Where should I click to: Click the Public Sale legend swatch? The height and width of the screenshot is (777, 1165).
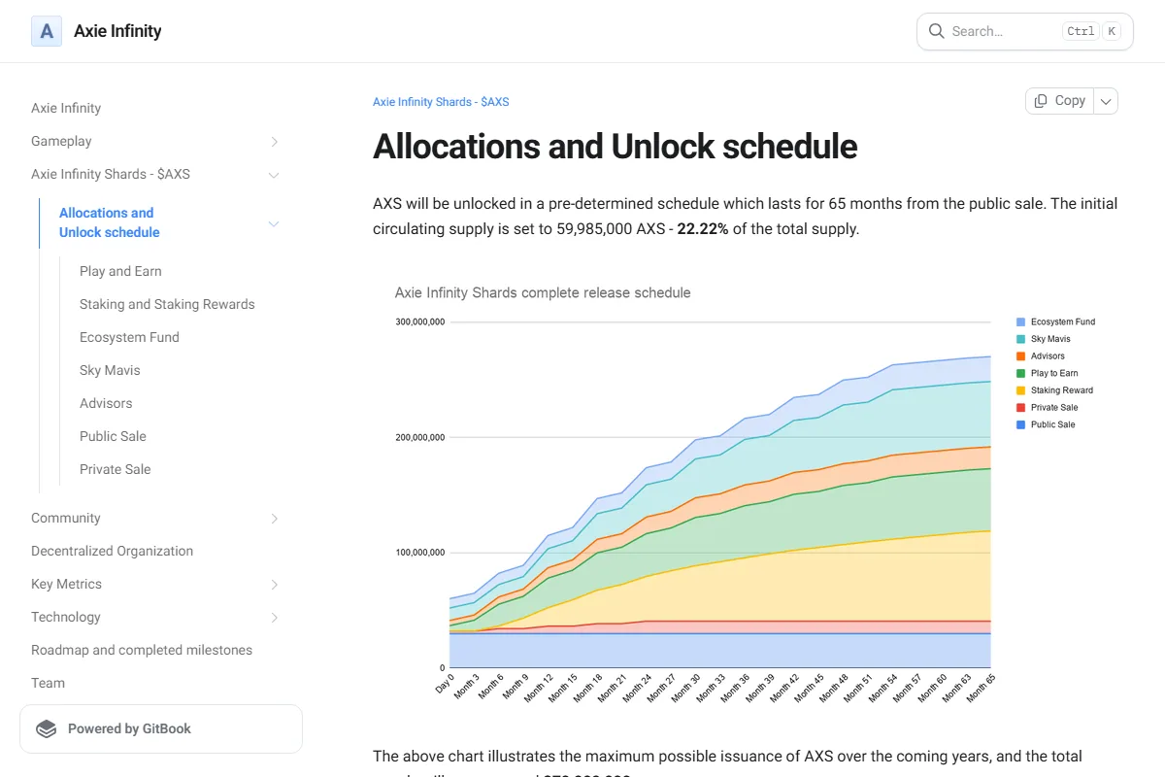(1020, 424)
